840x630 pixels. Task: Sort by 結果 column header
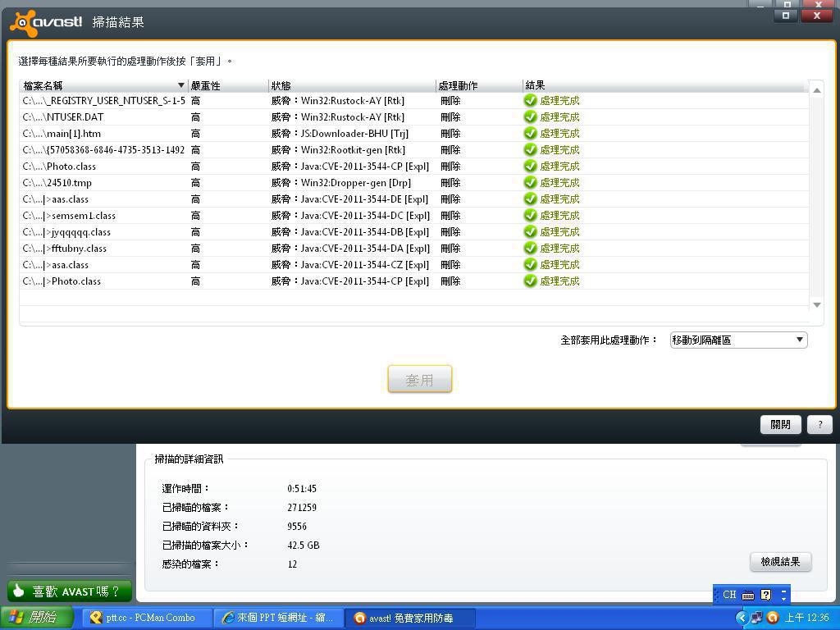point(664,85)
